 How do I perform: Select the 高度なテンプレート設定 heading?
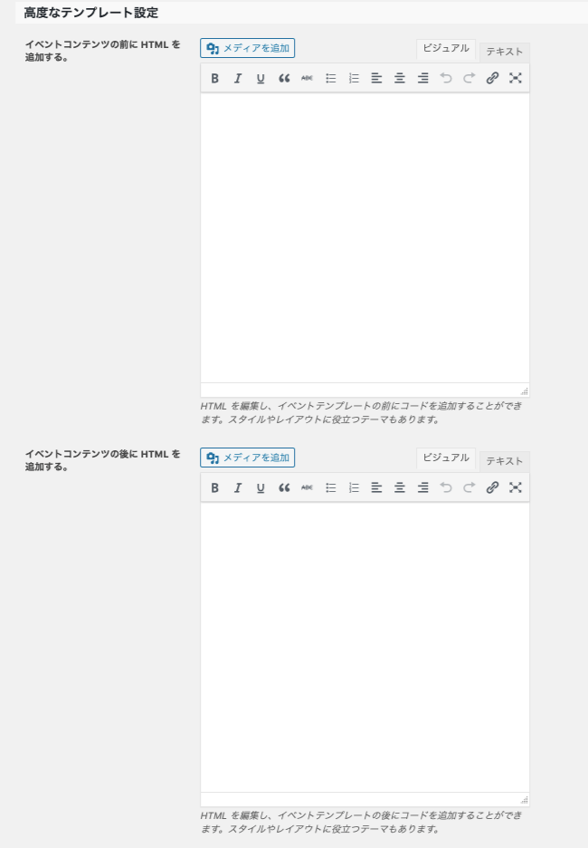[x=91, y=13]
